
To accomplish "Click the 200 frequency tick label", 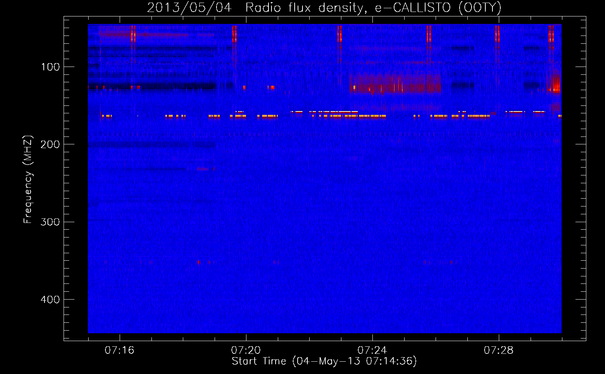I will point(50,144).
